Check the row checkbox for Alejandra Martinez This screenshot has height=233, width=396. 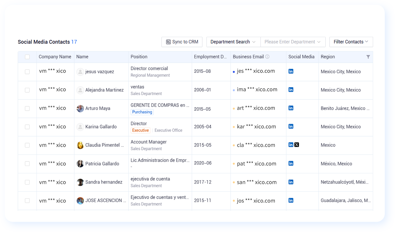click(27, 90)
